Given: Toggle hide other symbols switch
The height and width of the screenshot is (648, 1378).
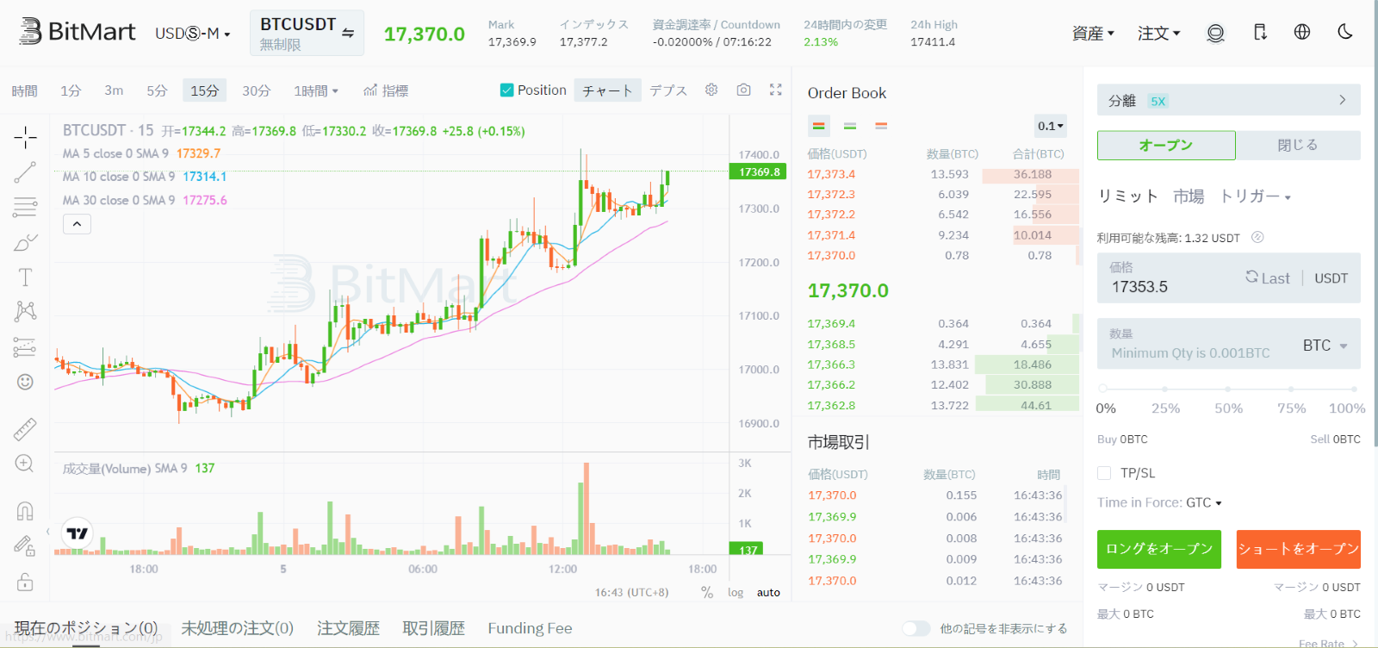Looking at the screenshot, I should [x=916, y=628].
